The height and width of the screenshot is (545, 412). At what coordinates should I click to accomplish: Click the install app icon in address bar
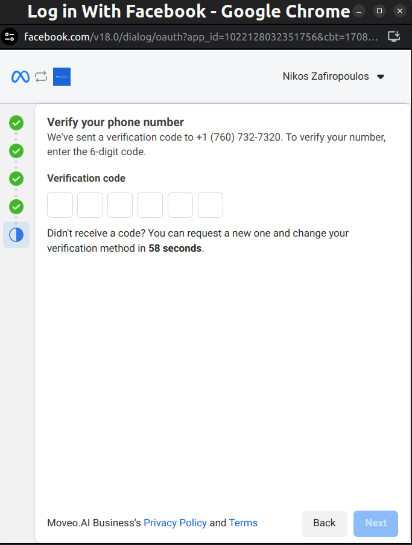click(x=393, y=37)
